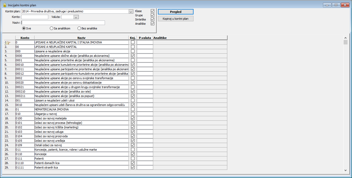
Task: Toggle the Grupe checkbox
Action: coord(152,15)
